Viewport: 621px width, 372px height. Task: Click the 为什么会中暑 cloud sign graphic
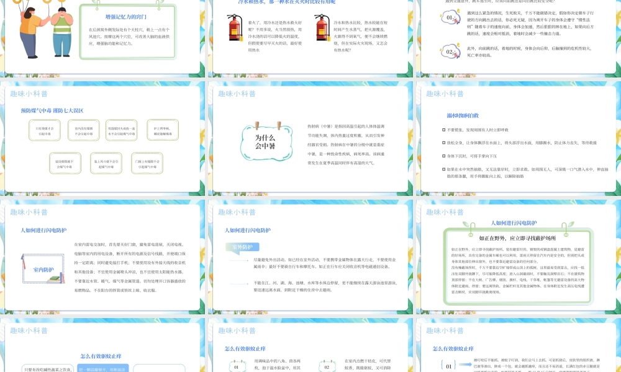click(266, 141)
